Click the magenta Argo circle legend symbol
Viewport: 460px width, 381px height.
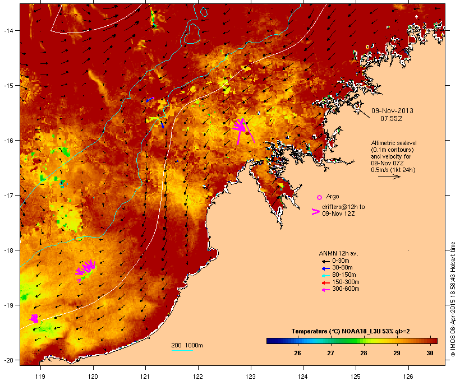click(319, 197)
